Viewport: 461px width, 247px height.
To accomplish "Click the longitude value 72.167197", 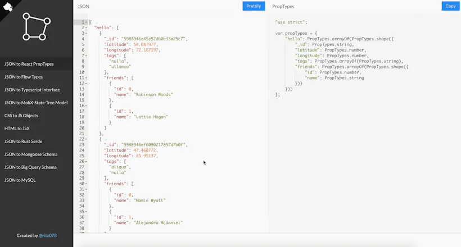I will [147, 50].
